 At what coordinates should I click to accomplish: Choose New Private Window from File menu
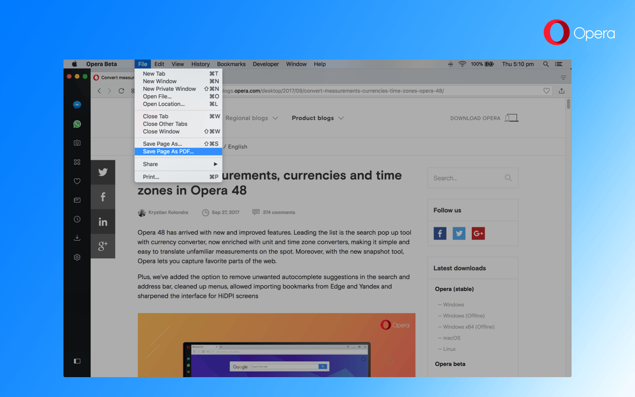pyautogui.click(x=169, y=89)
